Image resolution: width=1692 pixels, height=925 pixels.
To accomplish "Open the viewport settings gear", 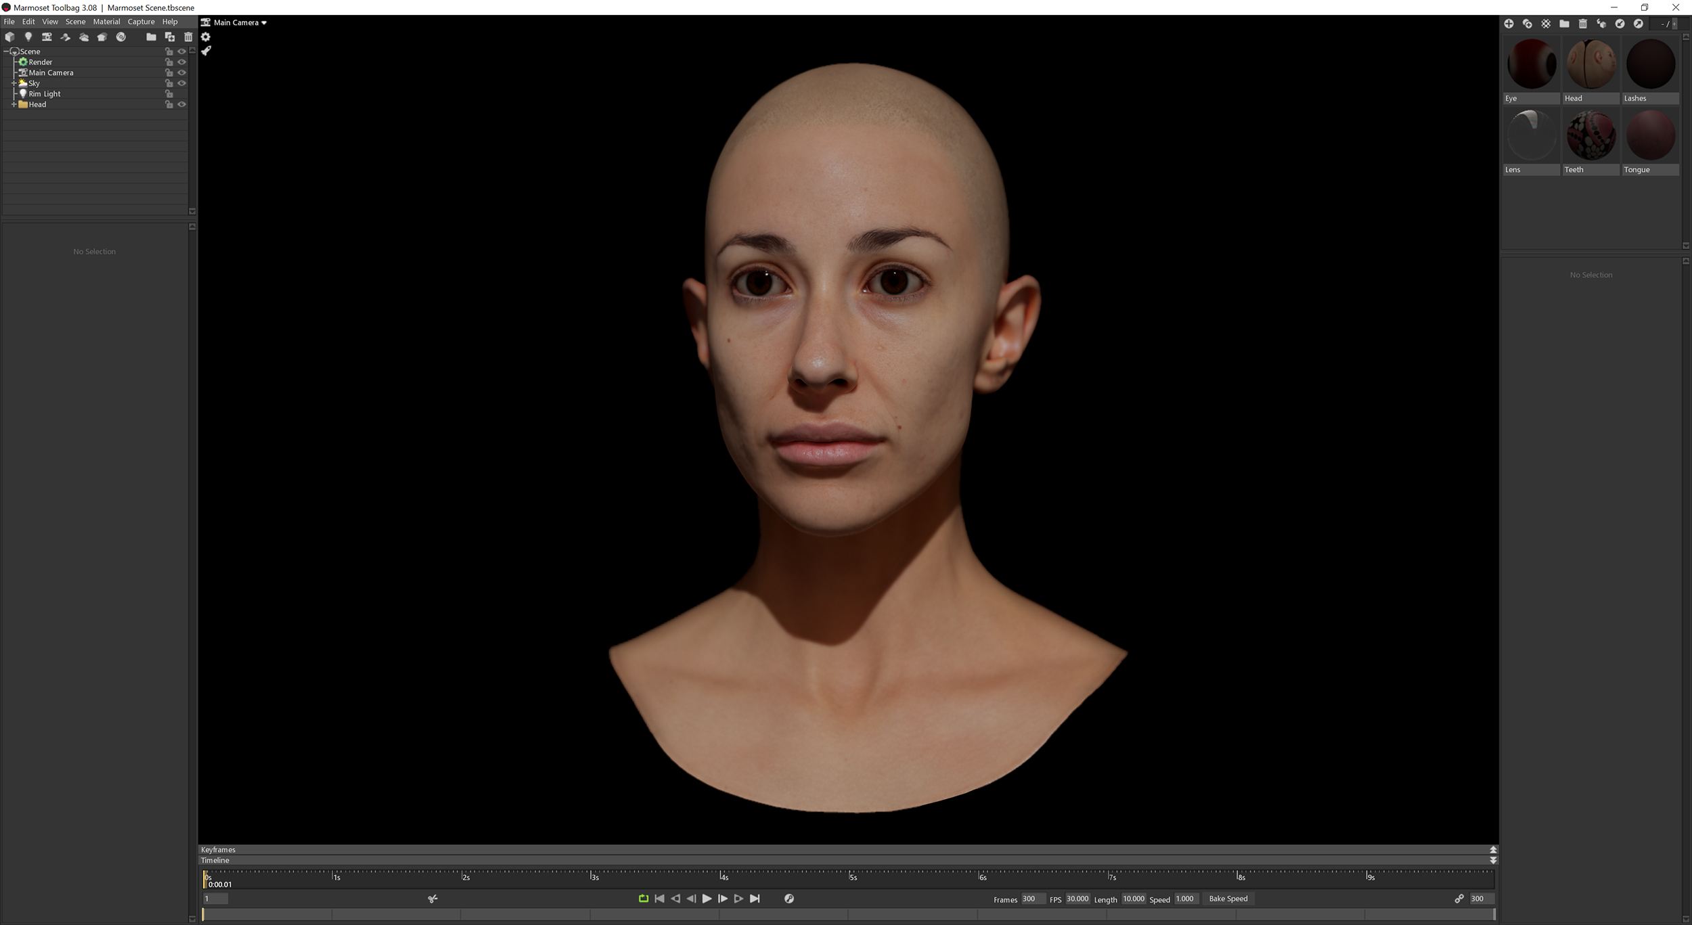I will (x=206, y=37).
